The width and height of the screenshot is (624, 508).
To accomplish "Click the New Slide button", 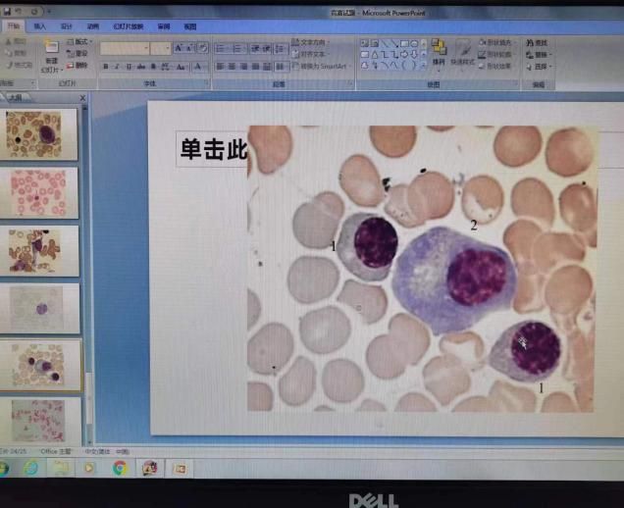I will point(50,54).
